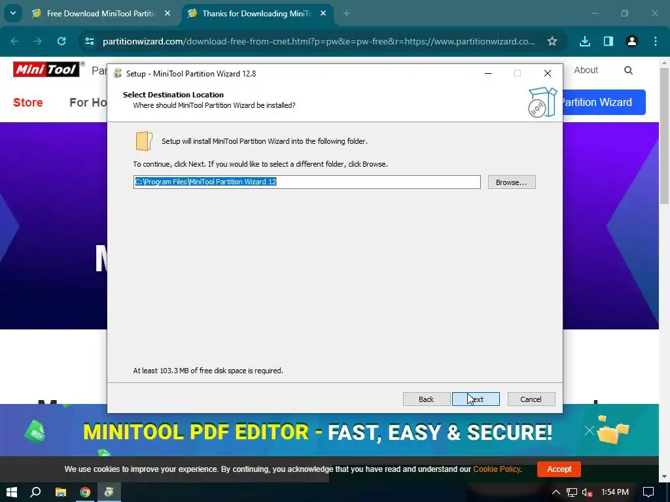Screen dimensions: 670x502
Task: Open Windows taskbar search
Action: click(x=35, y=492)
